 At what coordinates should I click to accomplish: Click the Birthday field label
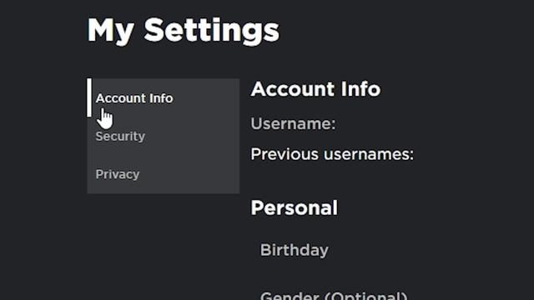[295, 251]
